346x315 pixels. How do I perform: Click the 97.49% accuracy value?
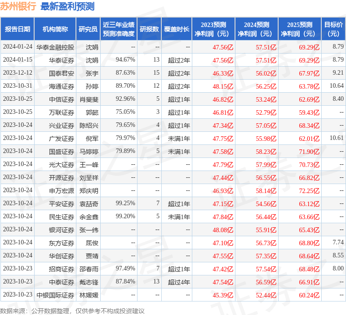(x=125, y=268)
